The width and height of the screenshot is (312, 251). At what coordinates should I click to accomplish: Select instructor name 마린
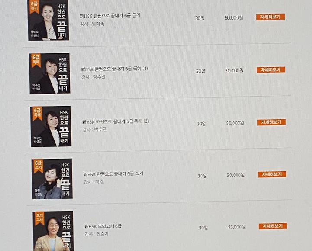tap(100, 182)
